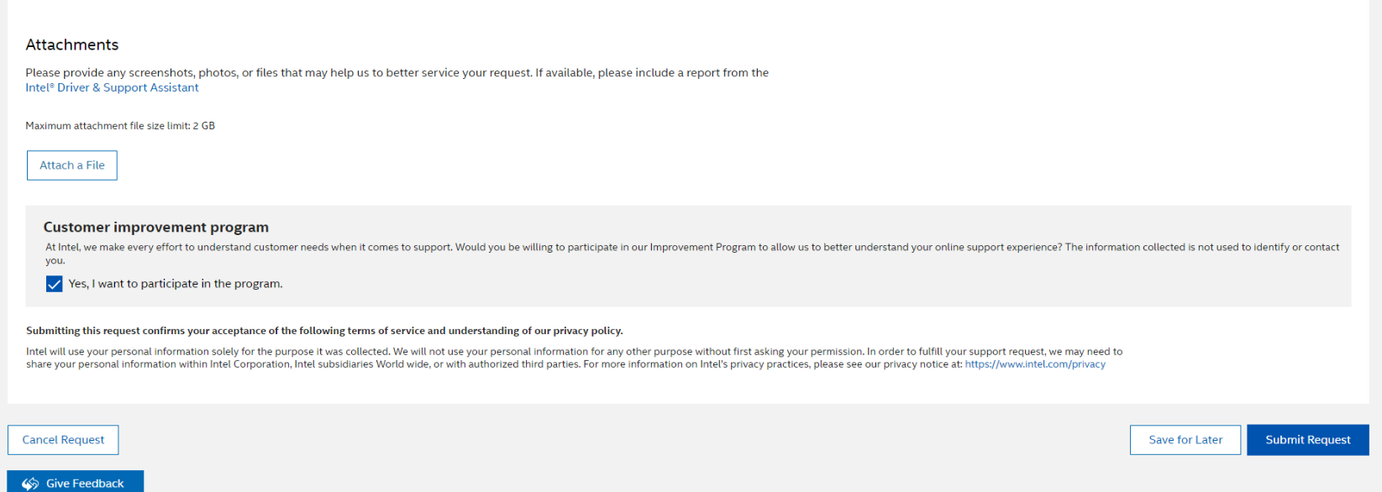
Task: Click the Cancel Request button
Action: coord(63,440)
